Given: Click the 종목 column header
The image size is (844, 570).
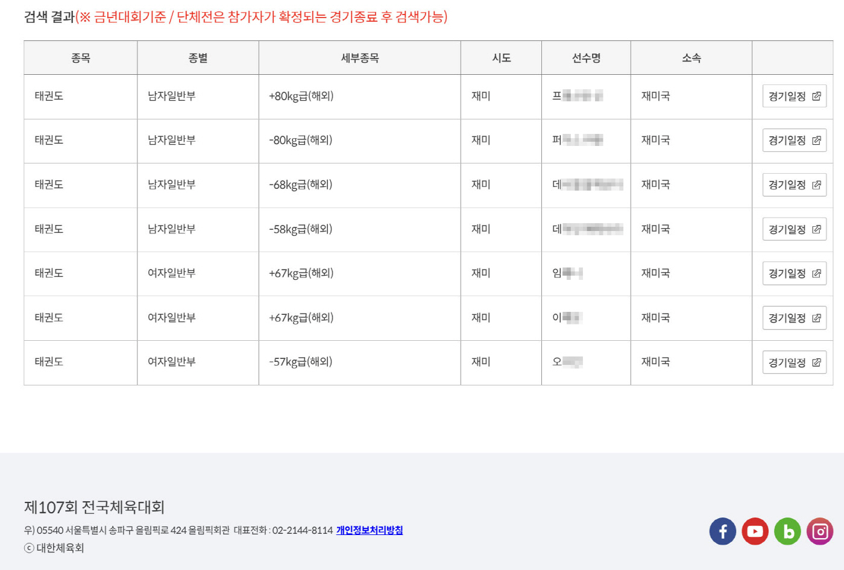Looking at the screenshot, I should (x=81, y=58).
